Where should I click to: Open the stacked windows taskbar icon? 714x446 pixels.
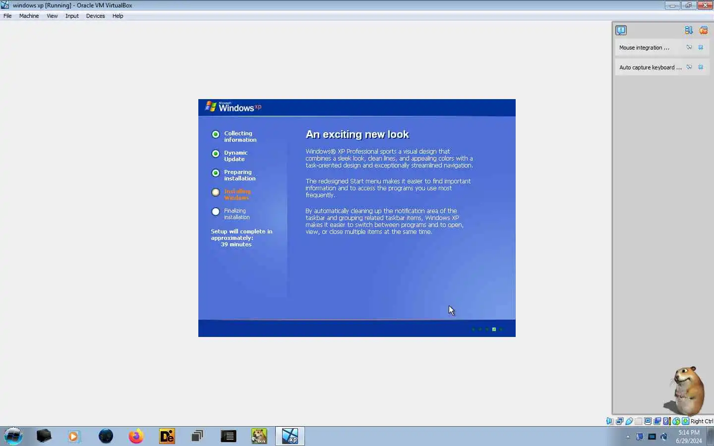(197, 436)
